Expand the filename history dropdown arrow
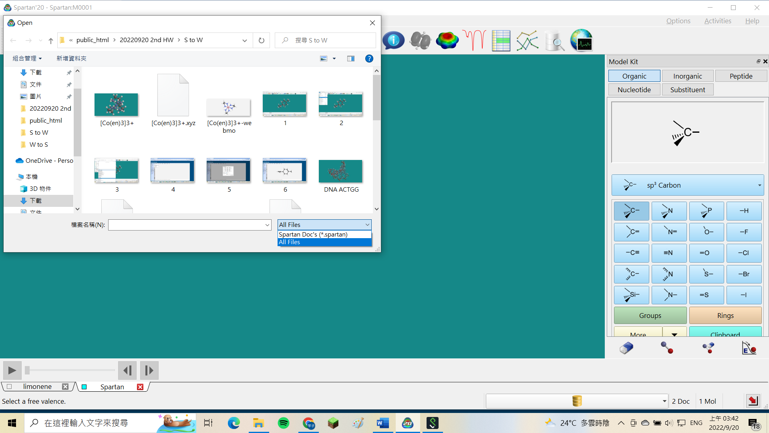 [267, 225]
